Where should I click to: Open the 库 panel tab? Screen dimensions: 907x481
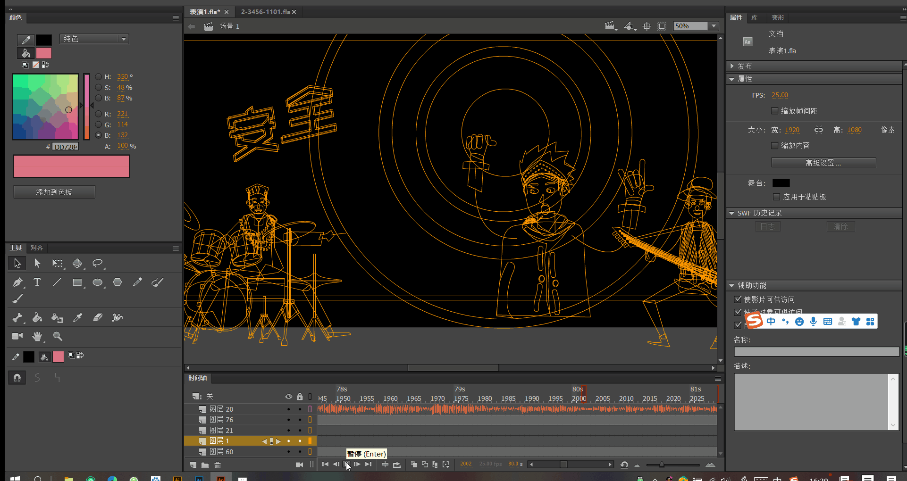[754, 18]
